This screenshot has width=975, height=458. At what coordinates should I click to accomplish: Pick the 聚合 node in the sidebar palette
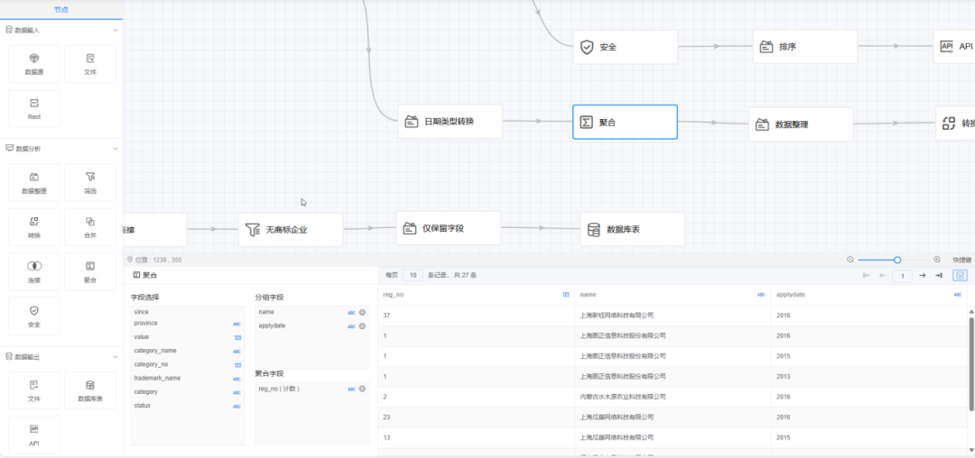point(90,271)
